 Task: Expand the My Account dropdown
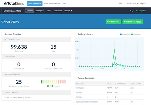132,3
